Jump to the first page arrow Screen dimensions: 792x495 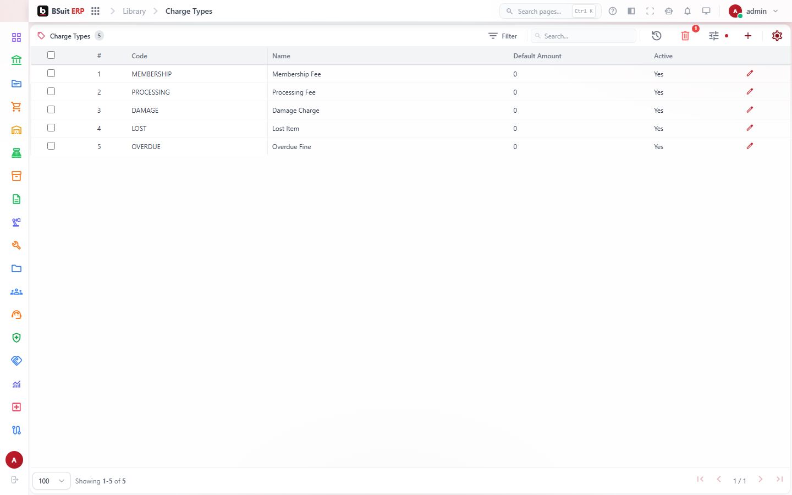(x=700, y=480)
